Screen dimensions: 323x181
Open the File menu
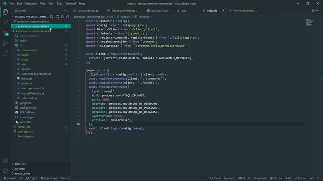pos(12,4)
